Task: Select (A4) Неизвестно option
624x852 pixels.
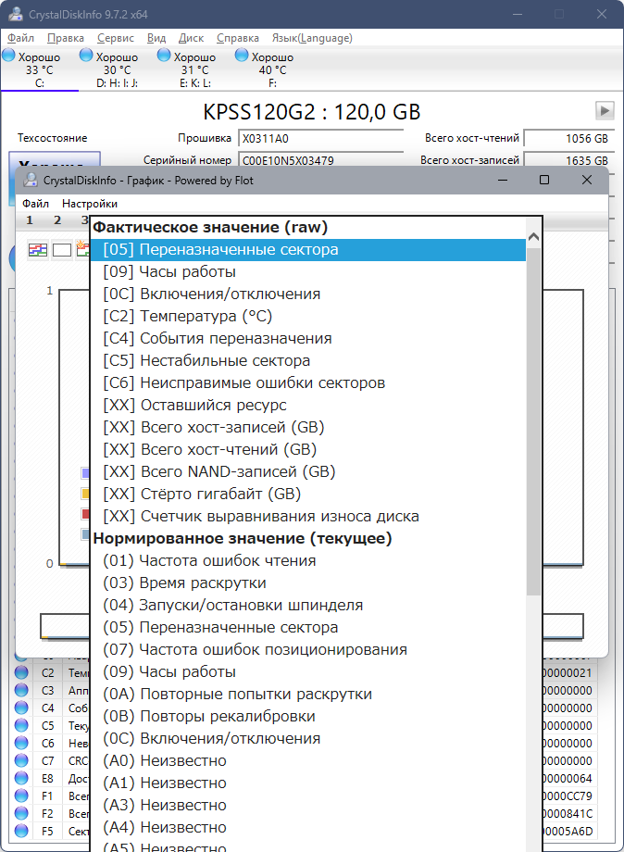Action: [308, 828]
